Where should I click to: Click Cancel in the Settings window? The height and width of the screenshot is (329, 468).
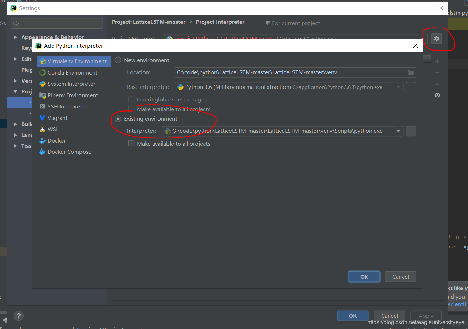(389, 316)
